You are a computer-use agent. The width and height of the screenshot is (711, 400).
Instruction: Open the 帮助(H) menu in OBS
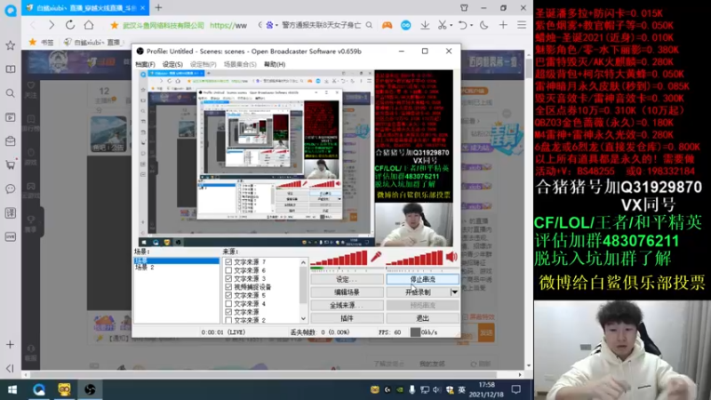point(275,64)
